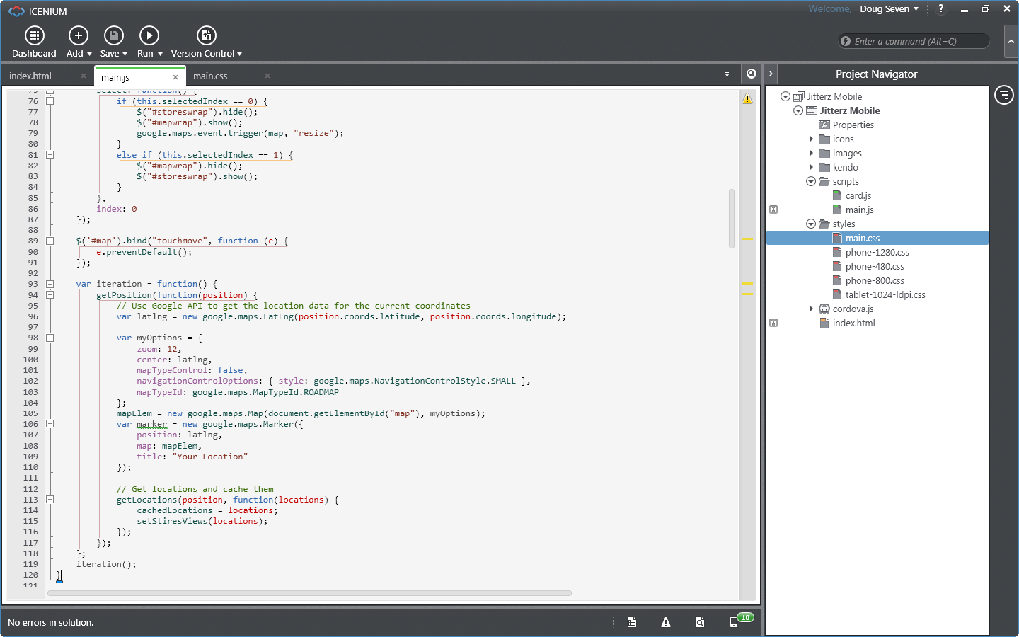Click the Run play icon
This screenshot has height=637, width=1019.
point(149,35)
